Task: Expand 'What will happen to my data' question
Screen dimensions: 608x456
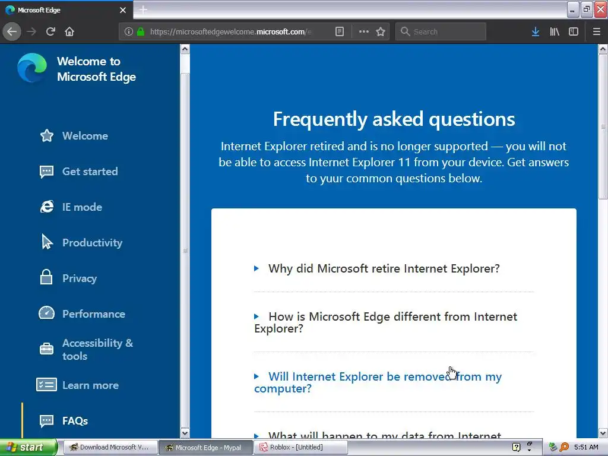Action: [378, 435]
